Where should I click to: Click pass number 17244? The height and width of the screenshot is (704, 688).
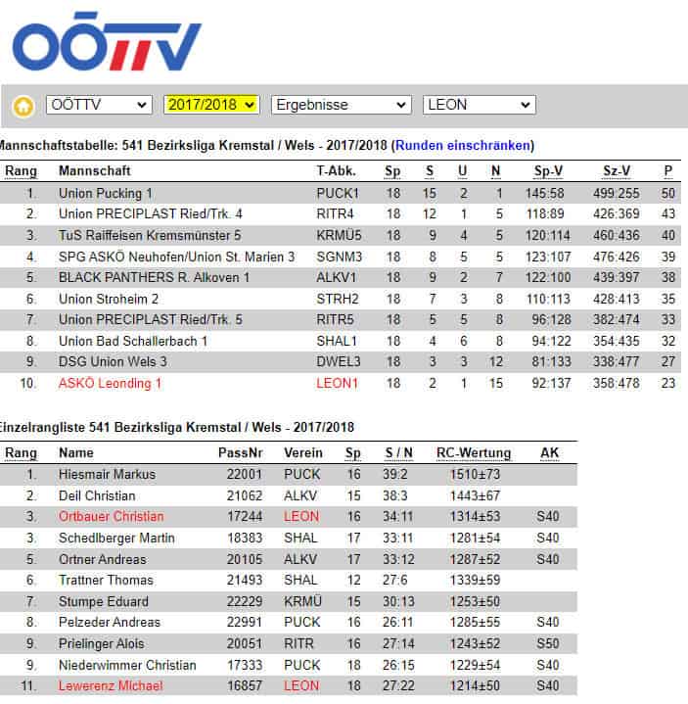coord(244,517)
